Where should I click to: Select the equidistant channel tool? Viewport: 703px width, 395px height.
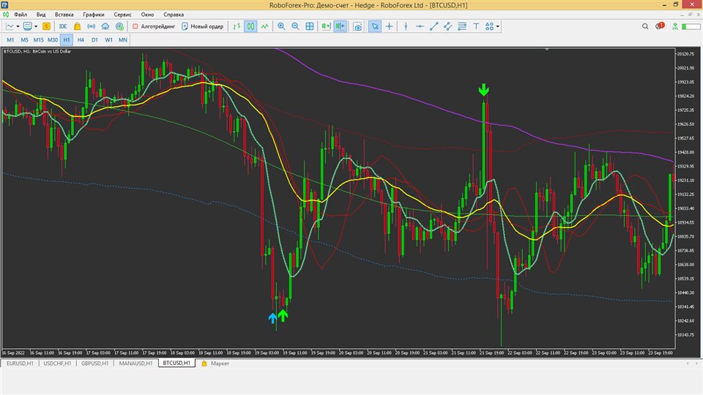[448, 26]
